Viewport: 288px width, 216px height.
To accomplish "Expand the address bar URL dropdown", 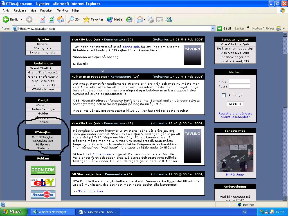I will pos(213,28).
